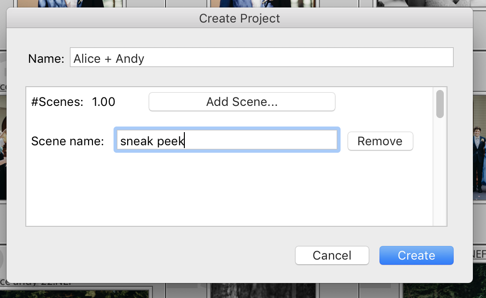Click into the Scene name text box
Image resolution: width=486 pixels, height=298 pixels.
coord(227,140)
